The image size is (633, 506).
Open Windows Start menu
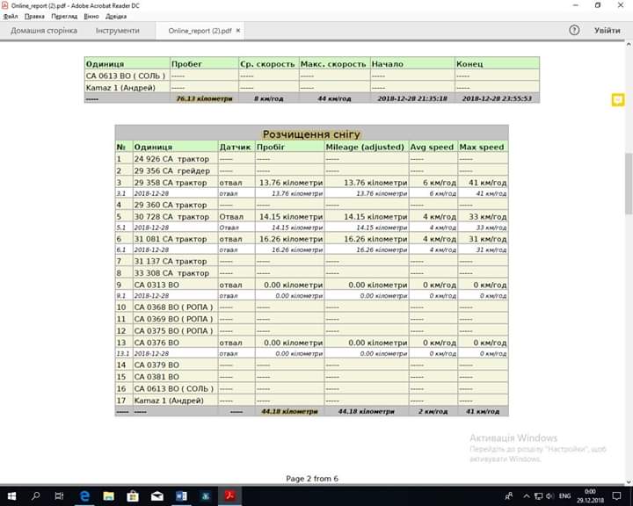click(11, 496)
